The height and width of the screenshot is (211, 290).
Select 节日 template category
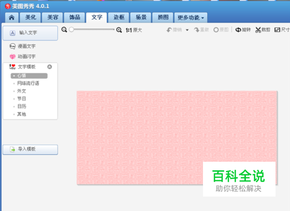click(21, 99)
